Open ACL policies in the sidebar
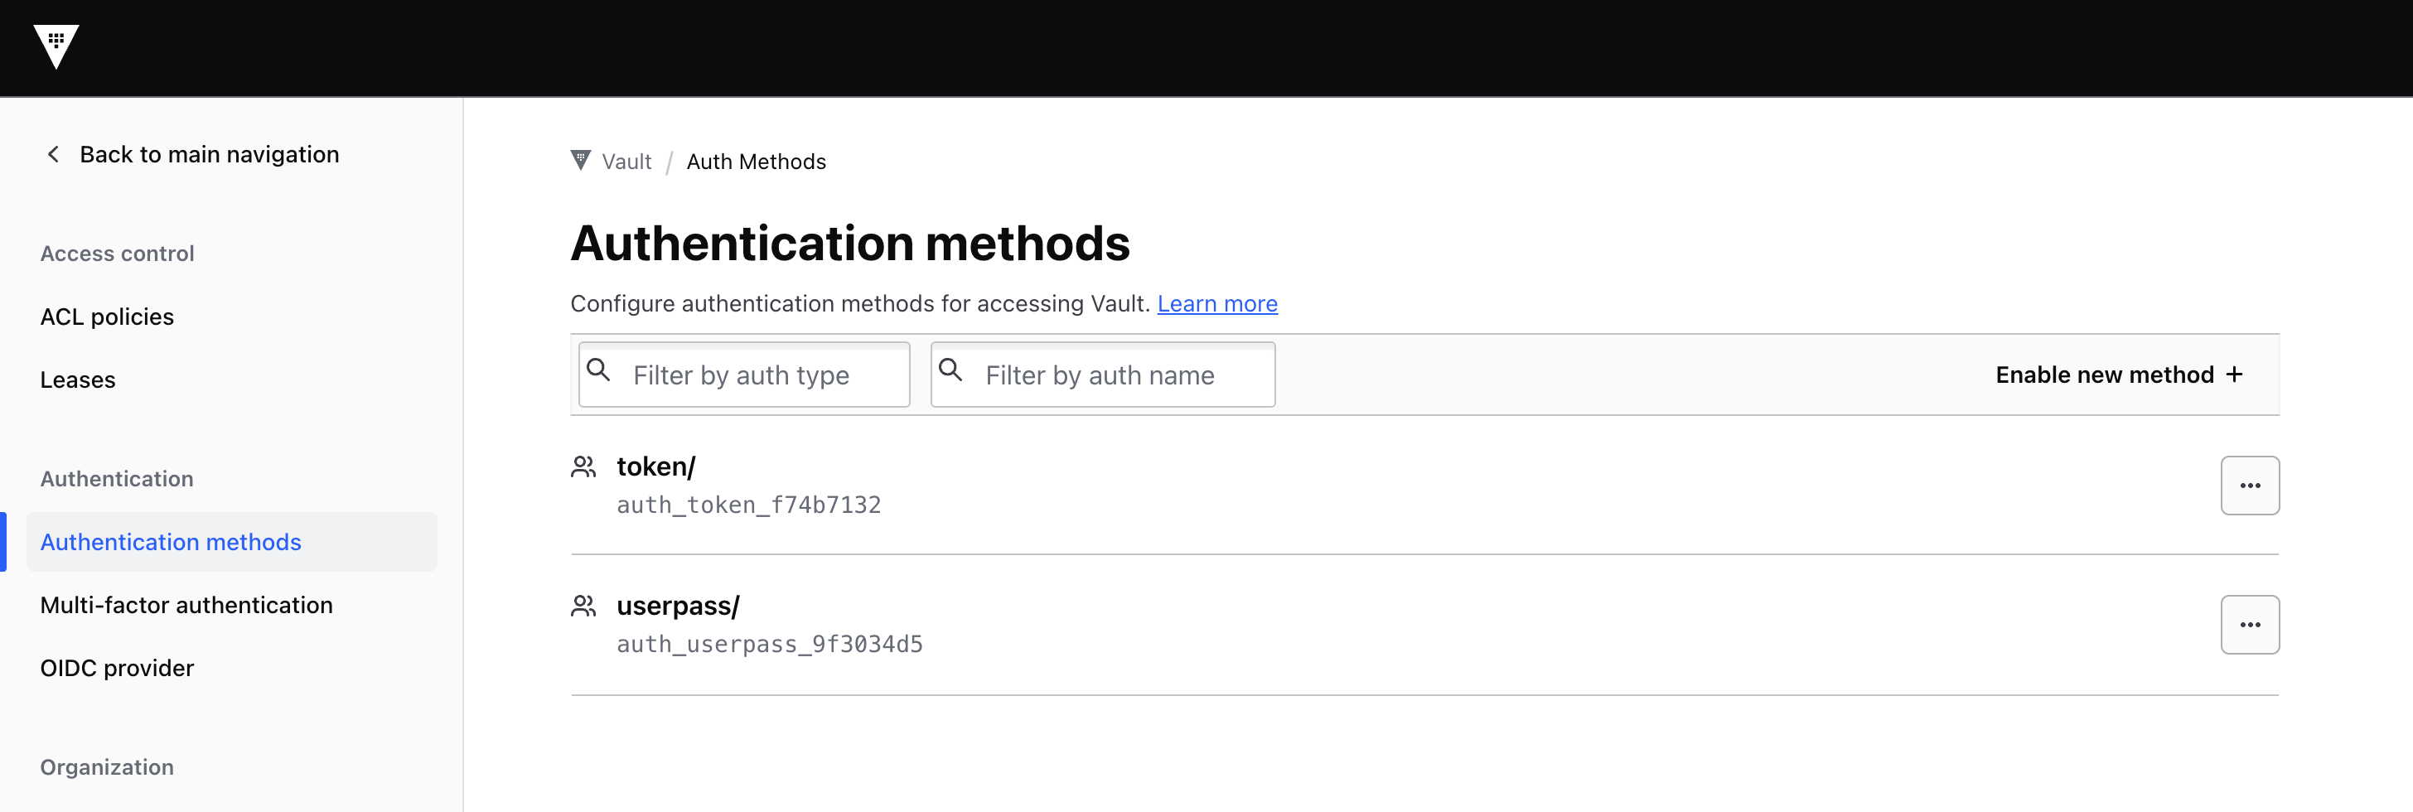Image resolution: width=2413 pixels, height=812 pixels. click(107, 317)
